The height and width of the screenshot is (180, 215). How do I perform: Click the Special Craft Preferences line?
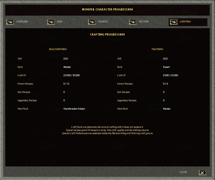[x=107, y=133]
